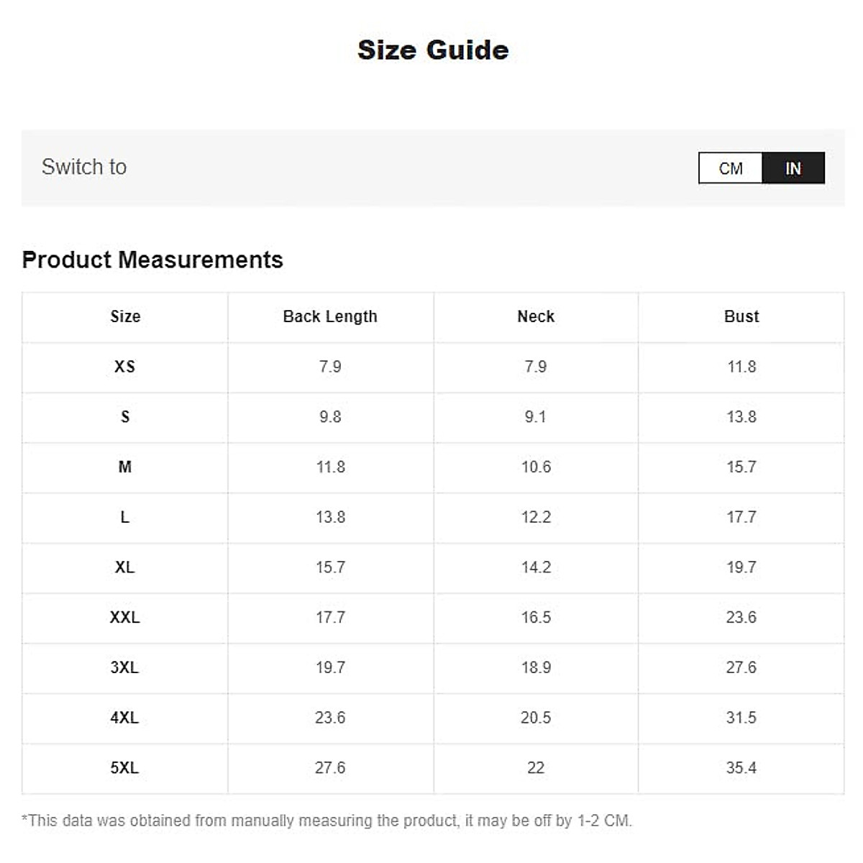Select the 3XL size row label
863x863 pixels.
click(x=125, y=667)
